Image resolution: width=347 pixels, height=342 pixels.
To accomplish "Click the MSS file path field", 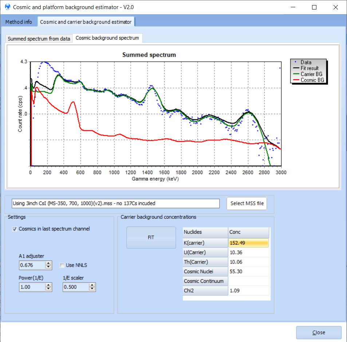I will pos(115,204).
